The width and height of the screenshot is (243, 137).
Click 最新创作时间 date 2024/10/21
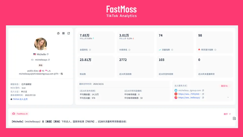pyautogui.click(x=98, y=84)
